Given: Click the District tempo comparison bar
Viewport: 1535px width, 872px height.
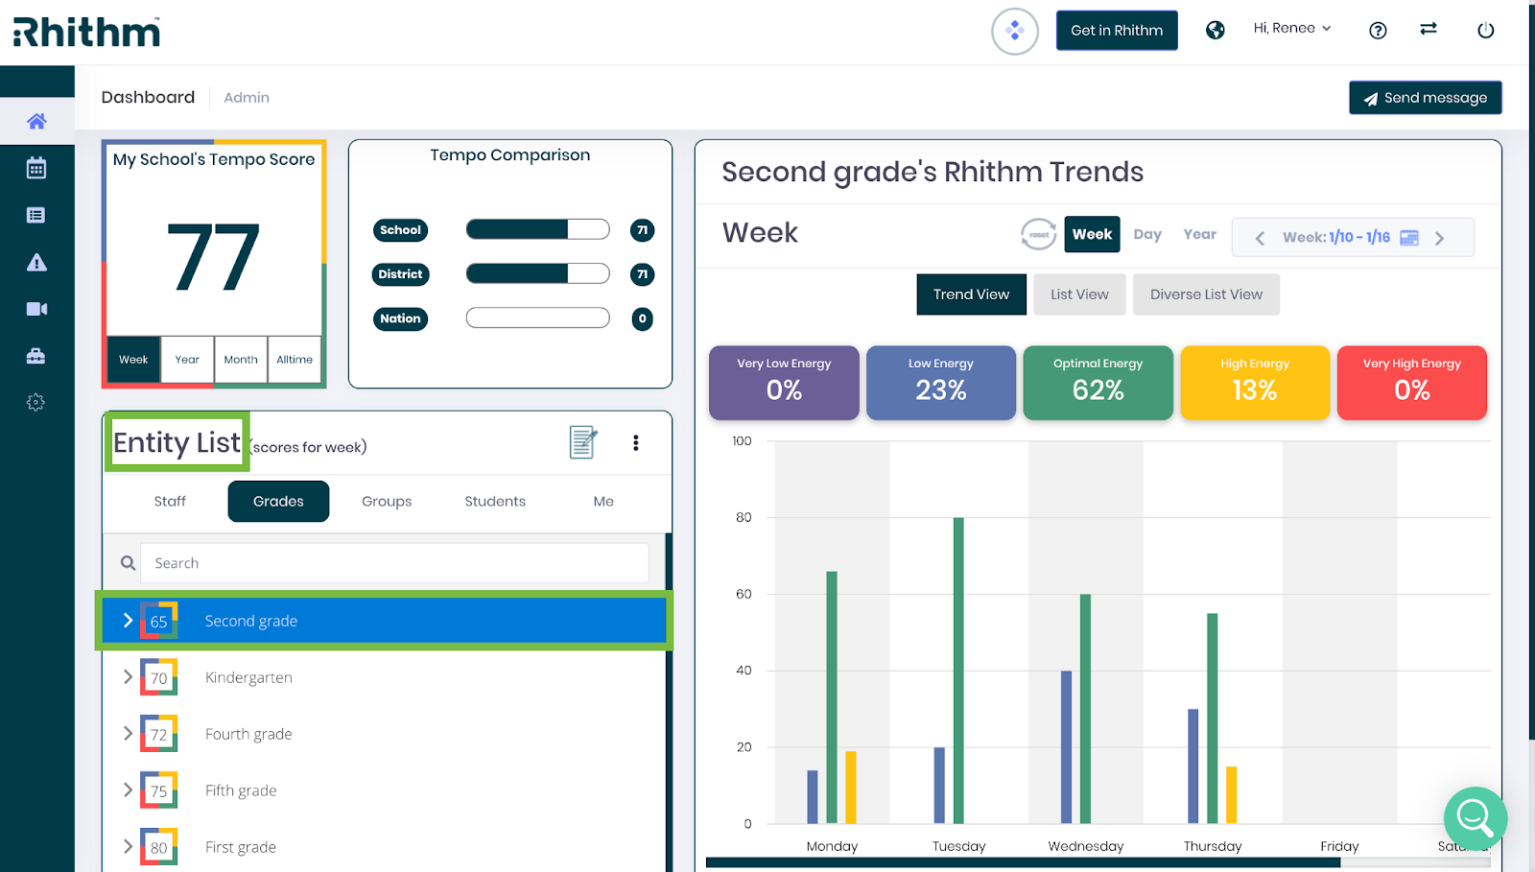Looking at the screenshot, I should tap(537, 273).
